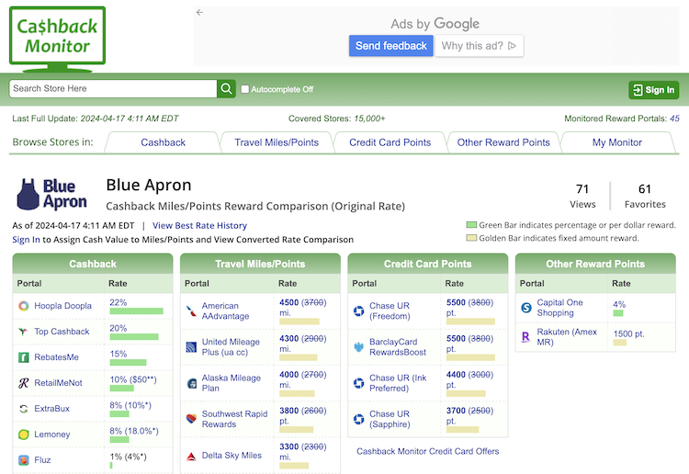Focus the Search Store Here field
Image resolution: width=689 pixels, height=474 pixels.
coord(113,89)
